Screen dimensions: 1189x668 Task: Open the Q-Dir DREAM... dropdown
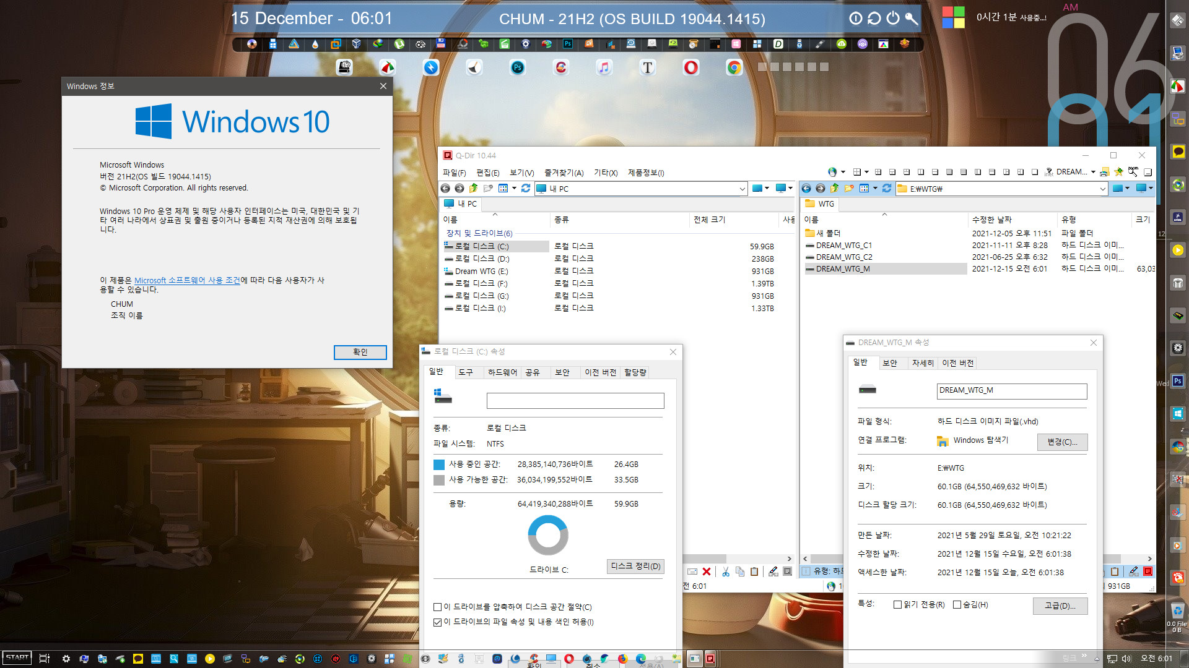pyautogui.click(x=1093, y=172)
